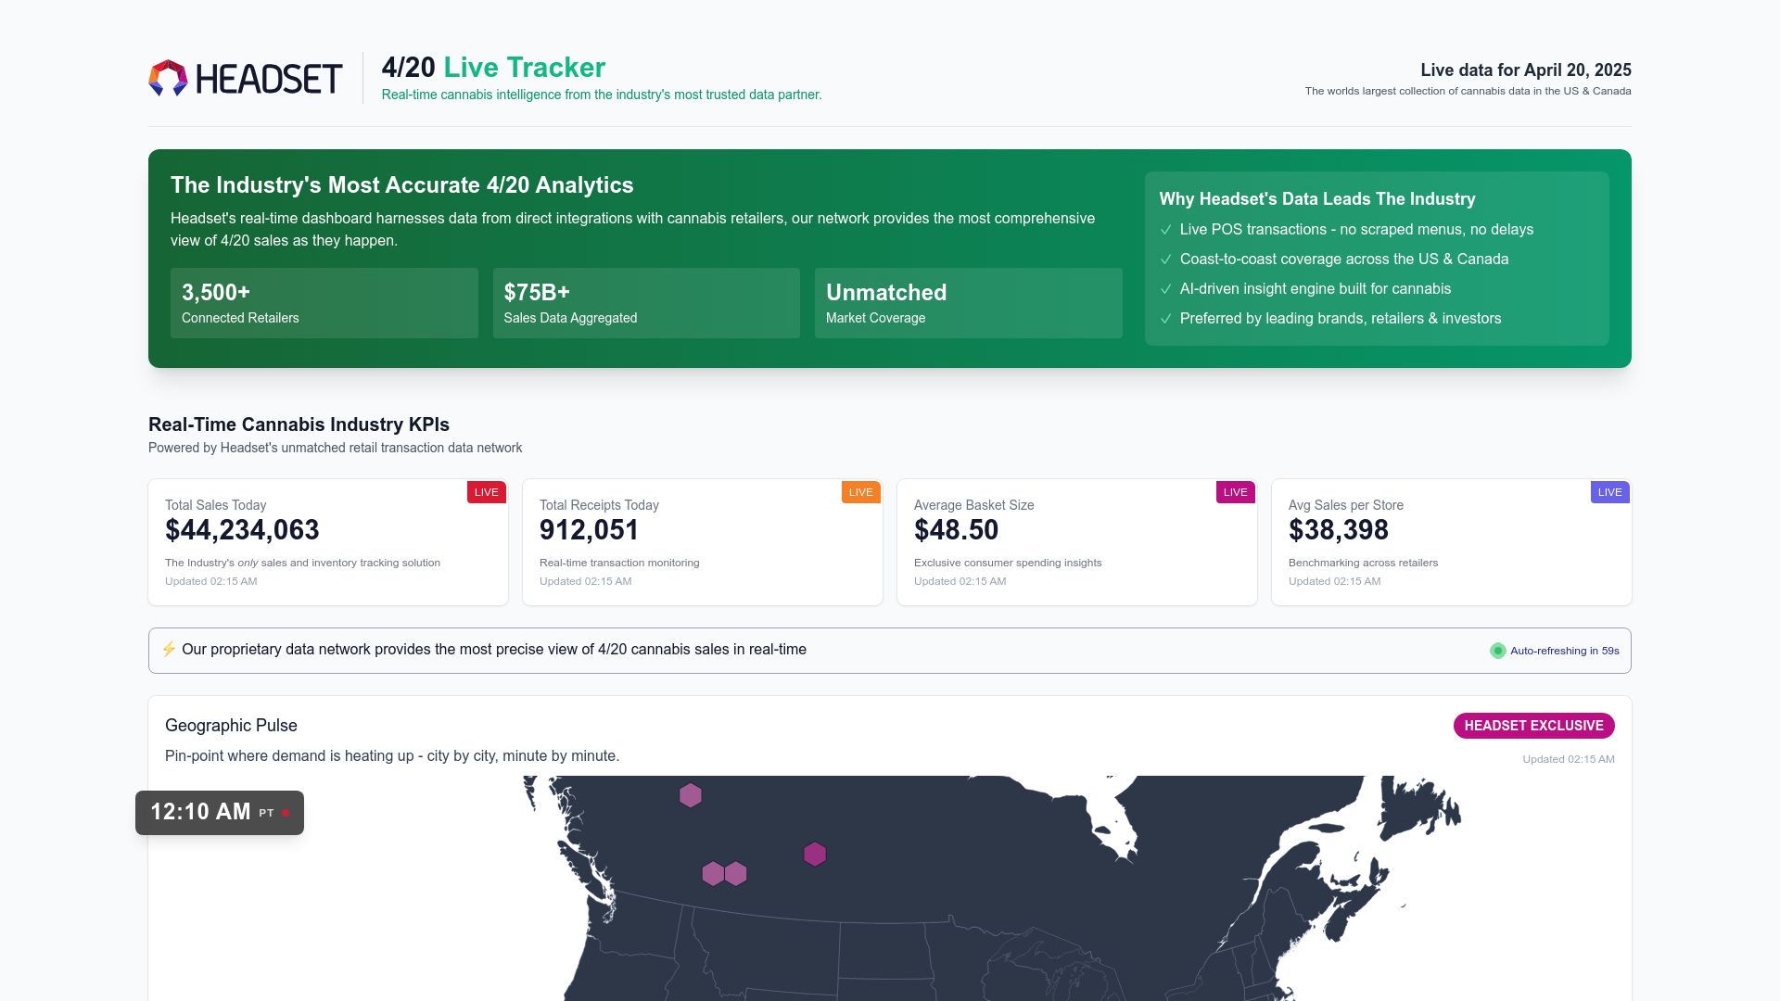1780x1001 pixels.
Task: Click the Powered by Headset's unmatched retail text
Action: pyautogui.click(x=335, y=448)
